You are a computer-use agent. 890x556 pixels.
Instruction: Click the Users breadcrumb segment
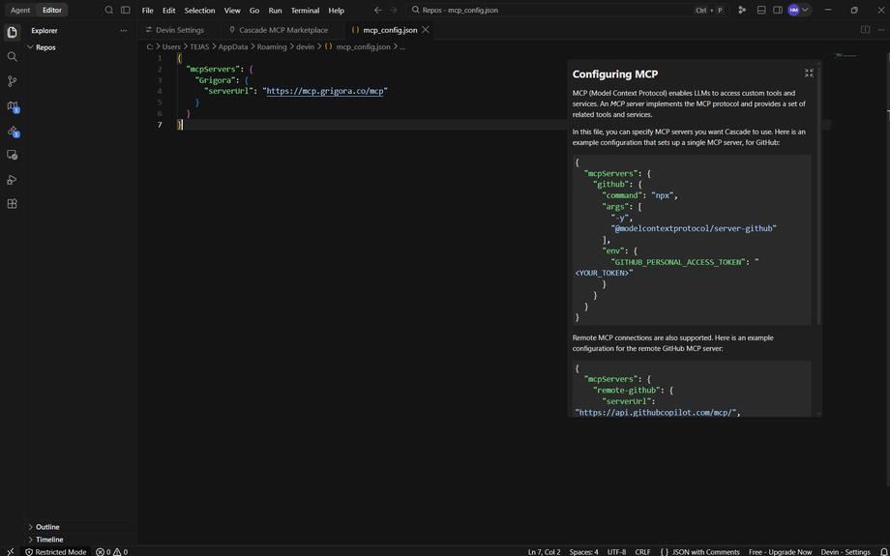[171, 47]
